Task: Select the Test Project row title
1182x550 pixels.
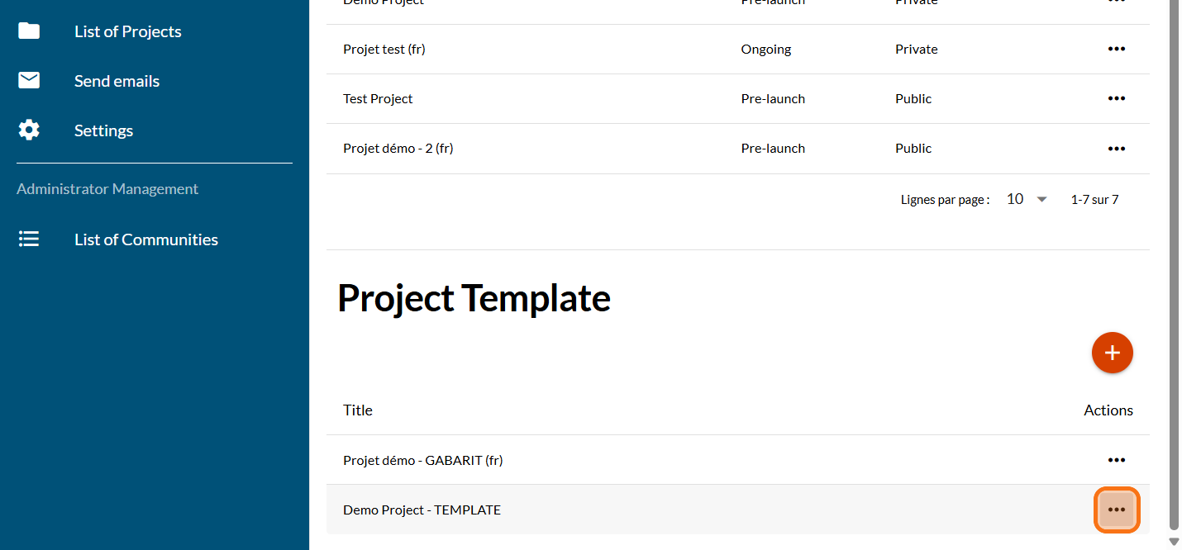Action: (378, 99)
